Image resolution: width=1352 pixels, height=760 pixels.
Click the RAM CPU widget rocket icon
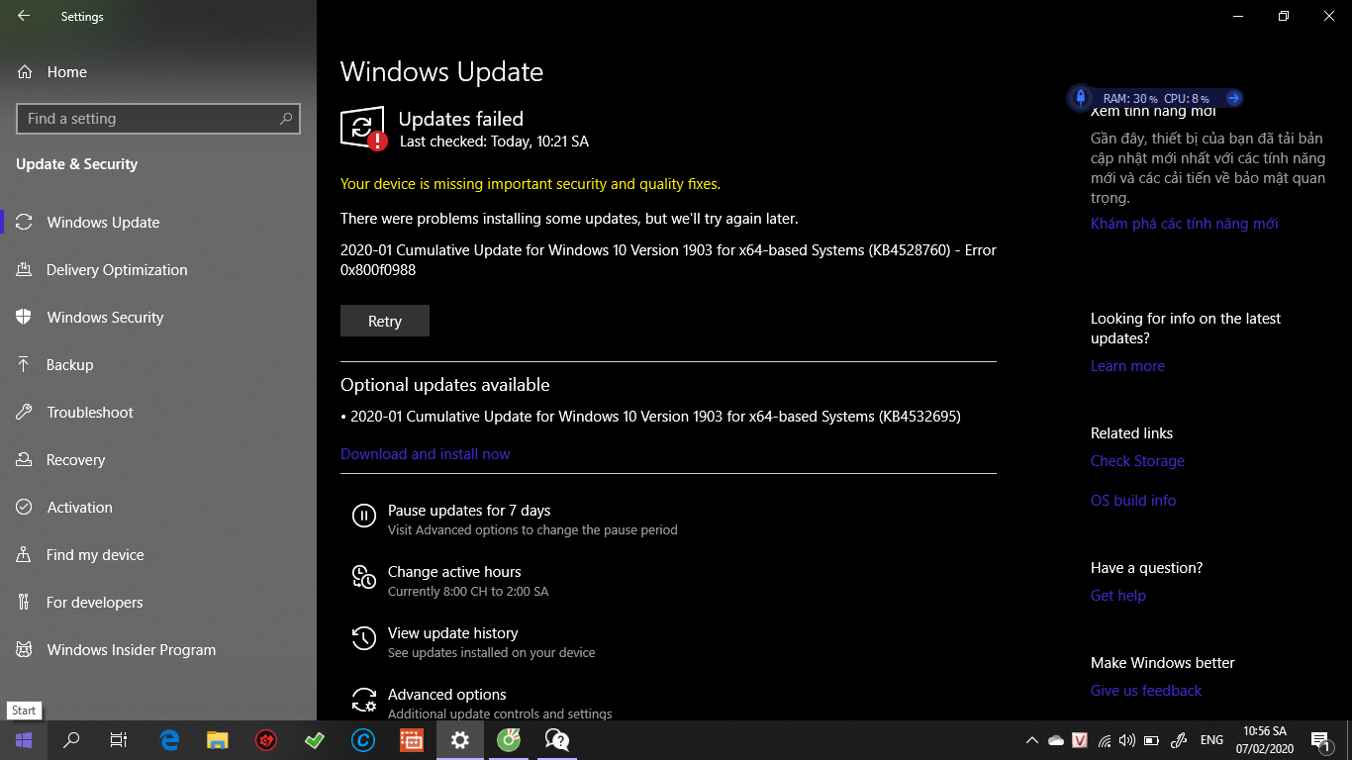coord(1080,97)
